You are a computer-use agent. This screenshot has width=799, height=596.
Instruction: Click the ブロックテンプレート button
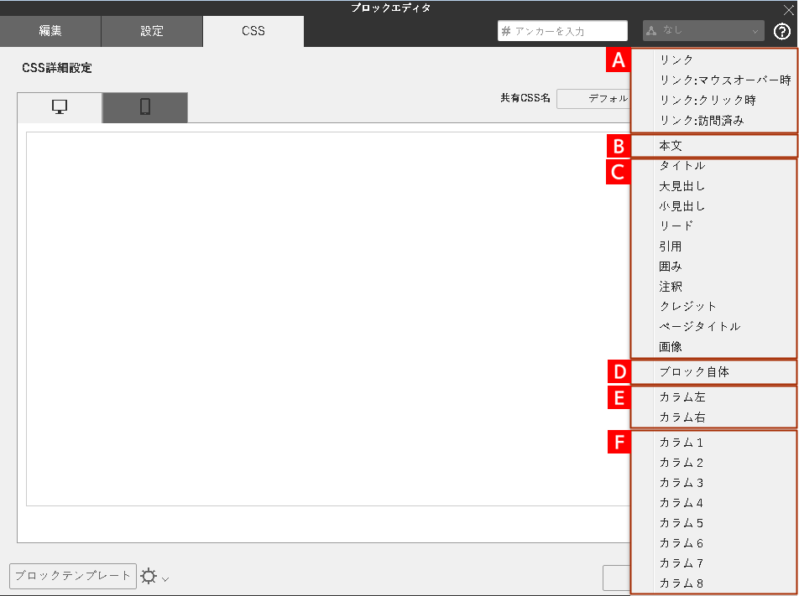73,576
